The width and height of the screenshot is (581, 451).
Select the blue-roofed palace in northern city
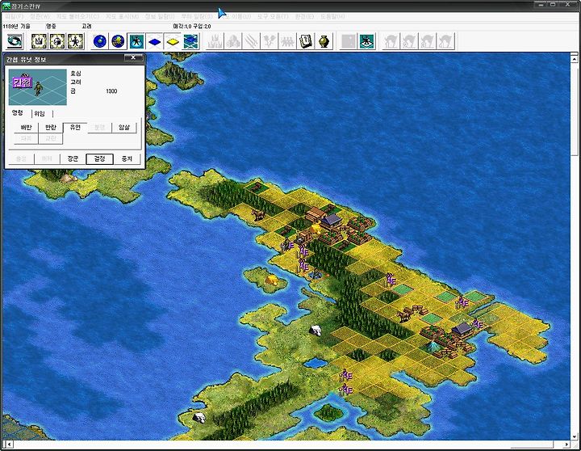click(332, 220)
